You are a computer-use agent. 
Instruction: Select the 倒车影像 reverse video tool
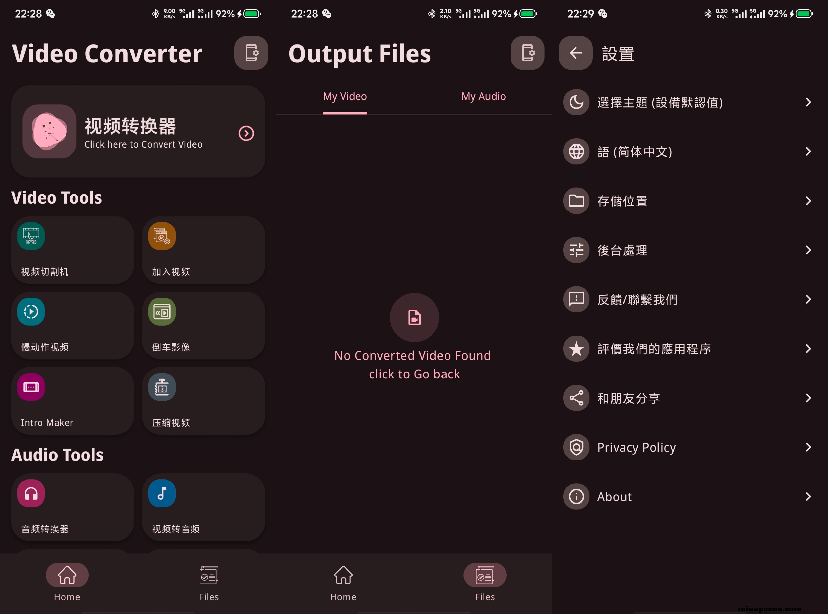pyautogui.click(x=203, y=326)
